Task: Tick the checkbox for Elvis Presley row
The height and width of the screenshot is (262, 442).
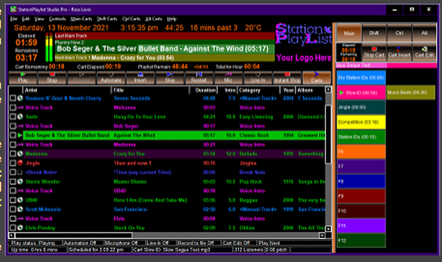Action: pos(13,227)
